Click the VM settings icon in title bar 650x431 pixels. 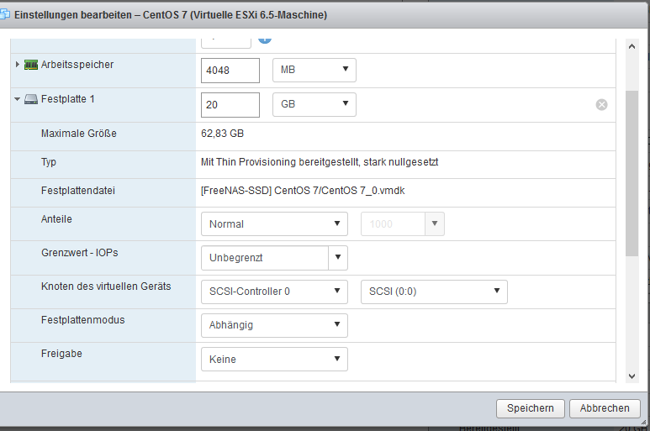pos(5,14)
